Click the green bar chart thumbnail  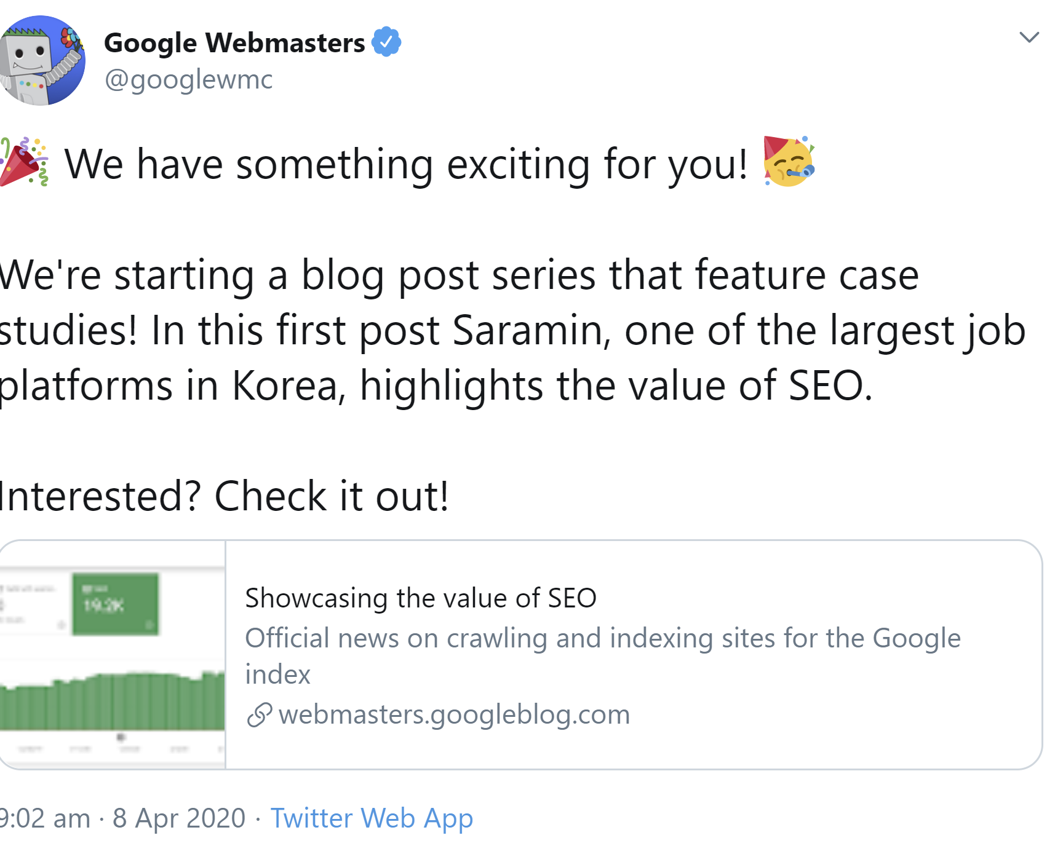(111, 701)
